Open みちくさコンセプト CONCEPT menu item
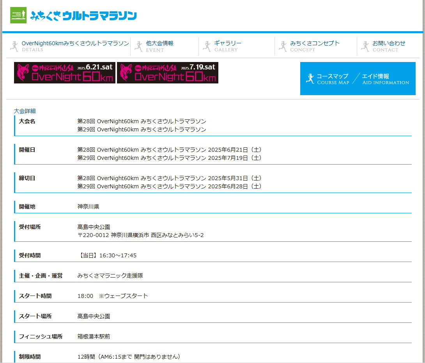 [x=314, y=46]
